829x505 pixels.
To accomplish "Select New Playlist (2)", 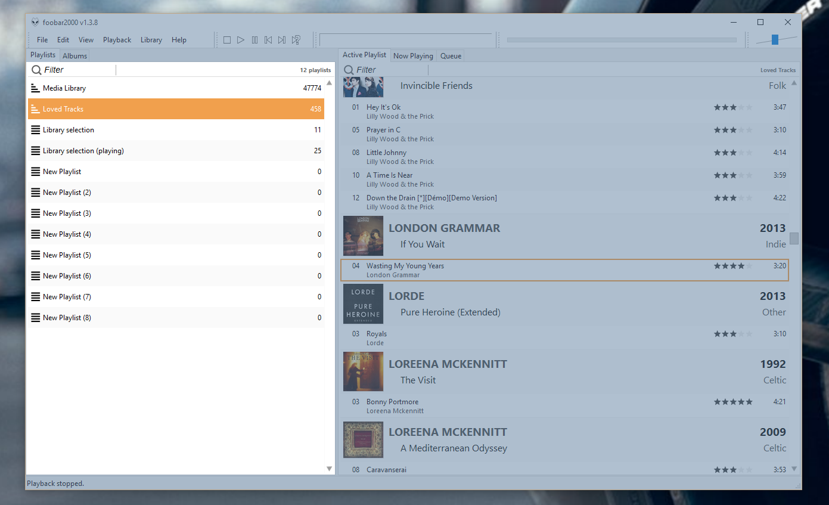I will tap(176, 193).
